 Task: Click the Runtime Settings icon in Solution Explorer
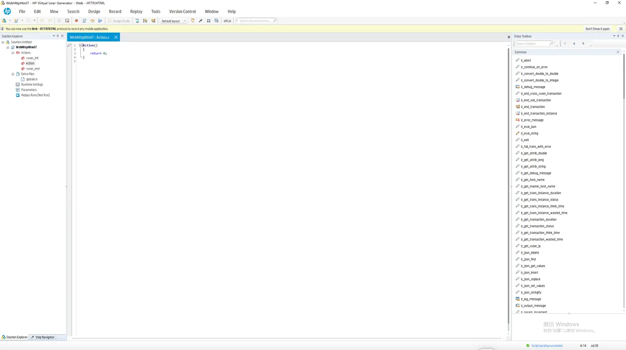(x=18, y=84)
